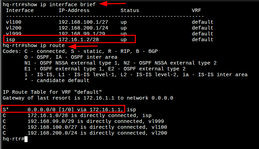Viewport: 259px width, 149px height.
Task: Select the "Interface" column header
Action: 20,10
